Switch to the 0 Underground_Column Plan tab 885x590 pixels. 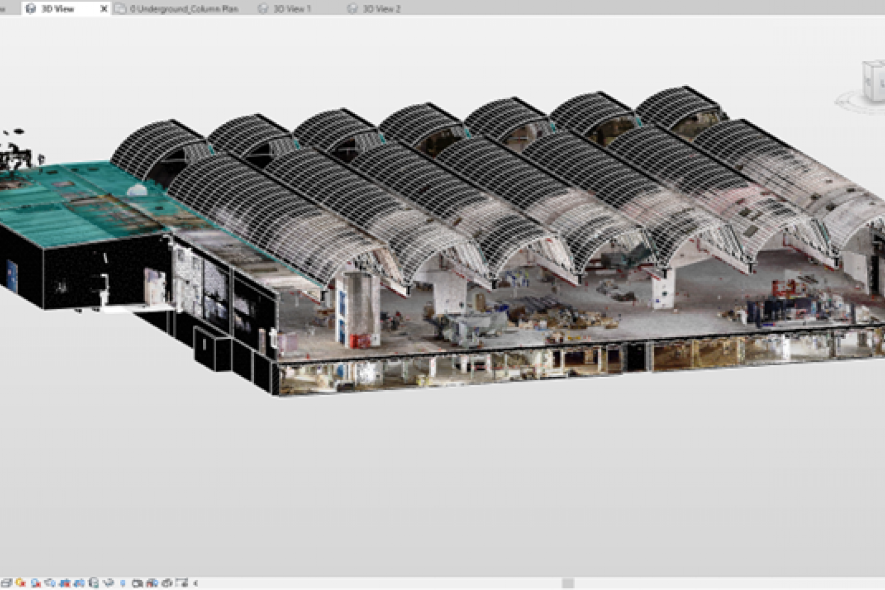pos(183,9)
